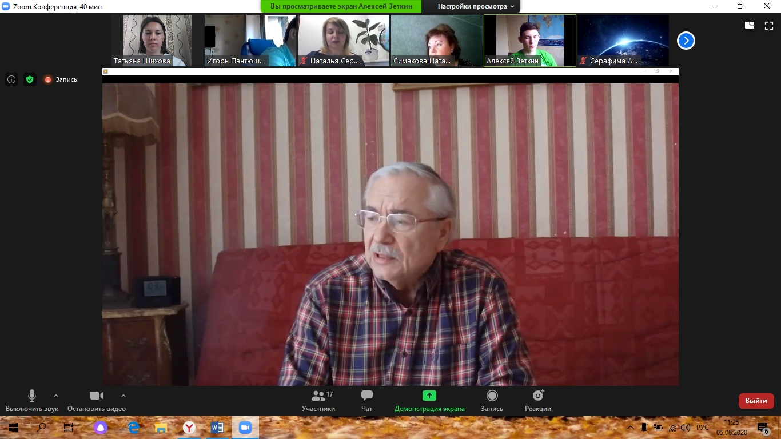Stop camera with Остановить видео
This screenshot has height=439, width=781.
click(x=96, y=400)
